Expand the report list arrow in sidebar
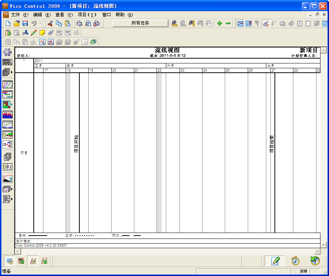Viewport: 329px width, 276px height. (12, 199)
